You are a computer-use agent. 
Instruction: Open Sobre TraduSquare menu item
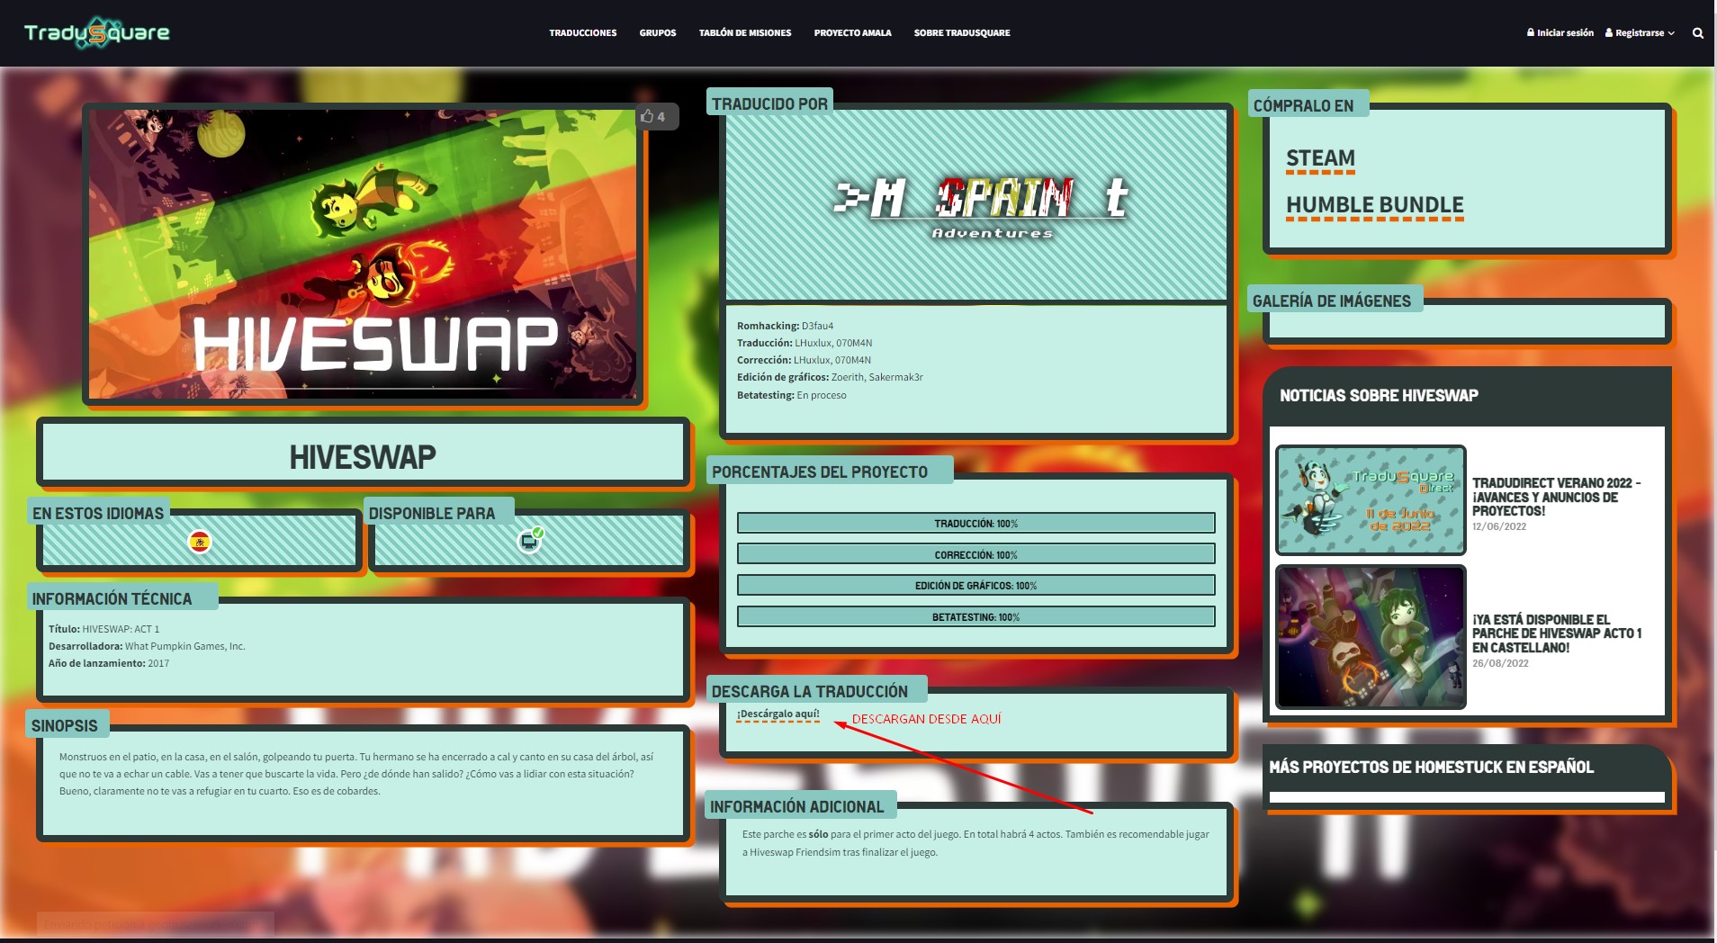tap(962, 33)
